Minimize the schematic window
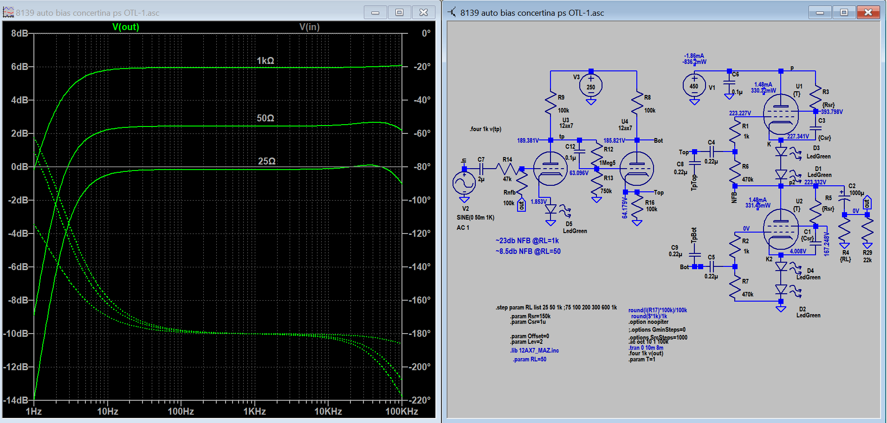Screen dimensions: 887x423 820,13
